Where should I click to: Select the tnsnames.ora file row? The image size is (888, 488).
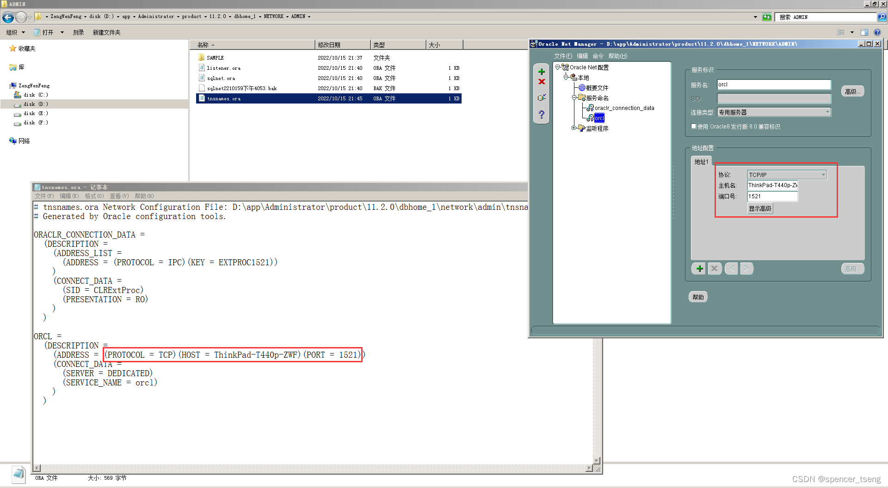329,98
